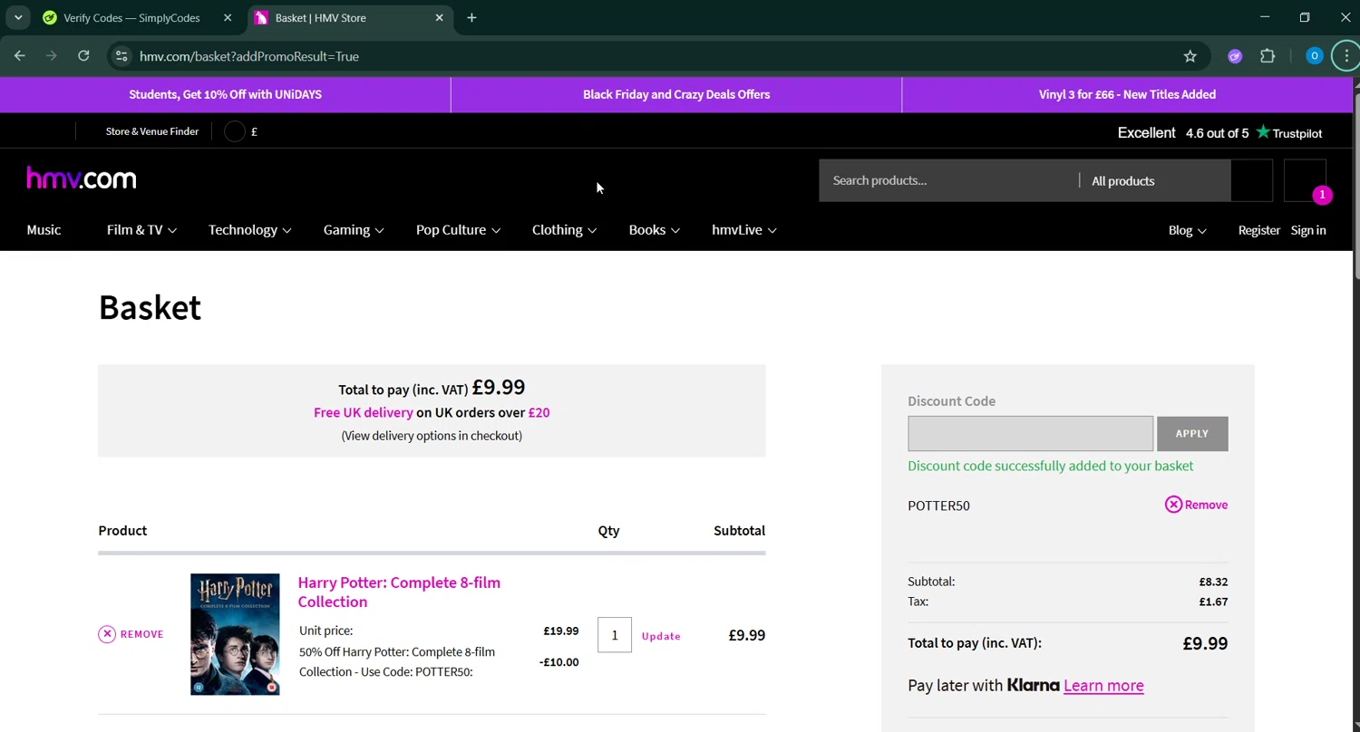Click the quantity field showing 1
The width and height of the screenshot is (1360, 732).
(x=615, y=635)
